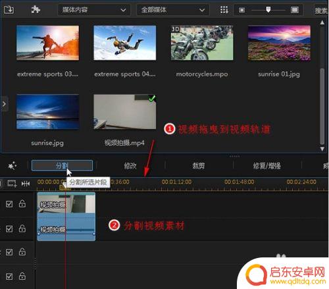Click the 修复/增强 fix/enhance button
Image resolution: width=329 pixels, height=289 pixels.
[x=266, y=166]
